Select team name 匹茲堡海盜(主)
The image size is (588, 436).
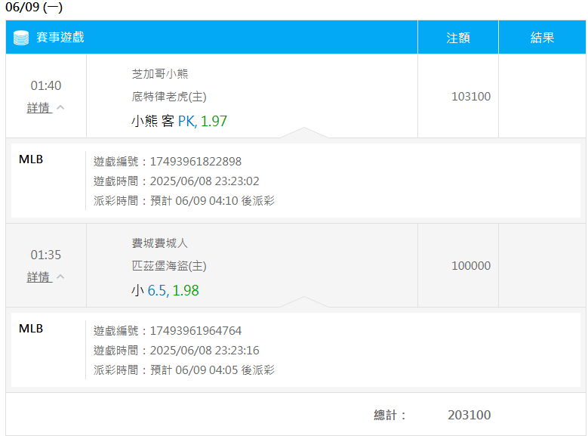point(169,266)
